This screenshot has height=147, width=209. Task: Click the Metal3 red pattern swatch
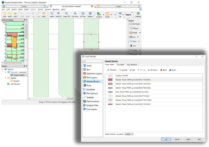point(110,80)
